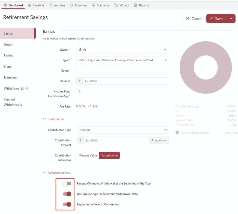
Task: Open the Owner dropdown
Action: click(x=123, y=50)
